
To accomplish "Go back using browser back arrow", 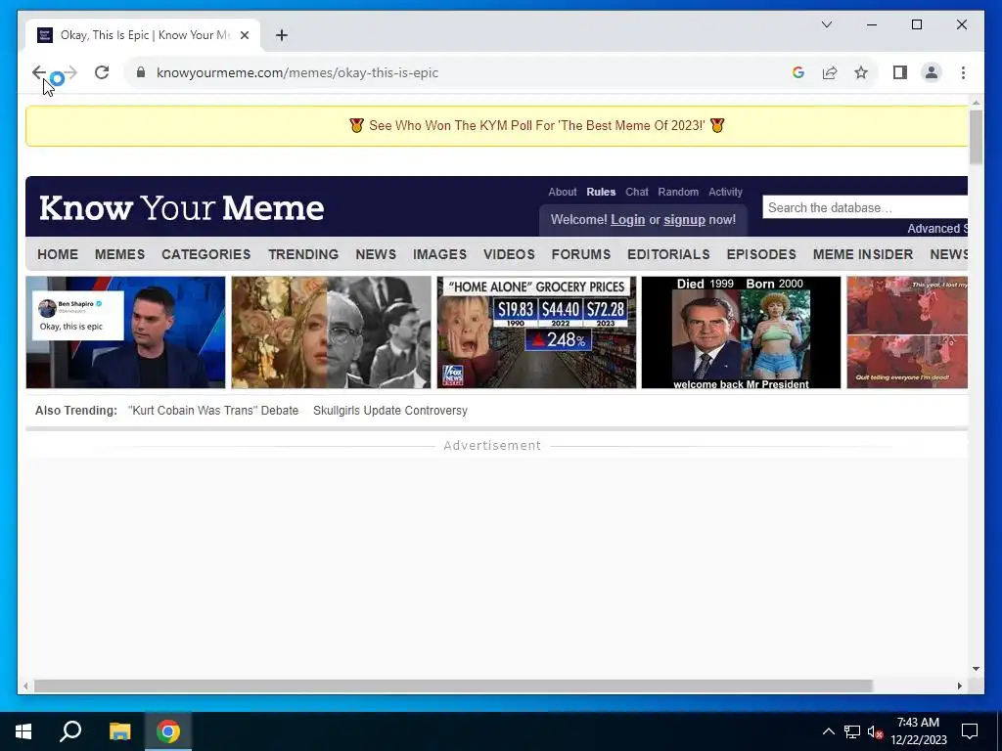I will [38, 72].
